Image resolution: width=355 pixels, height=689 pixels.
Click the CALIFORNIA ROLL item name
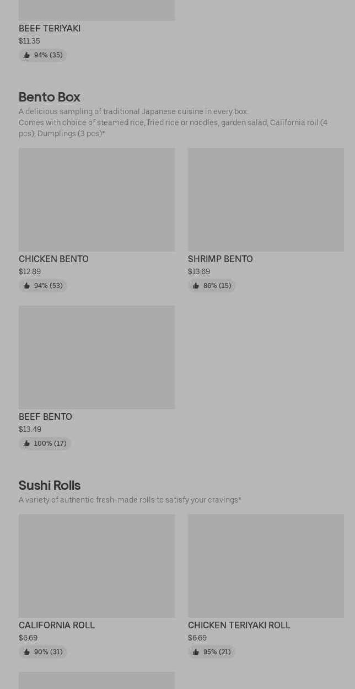pyautogui.click(x=57, y=625)
